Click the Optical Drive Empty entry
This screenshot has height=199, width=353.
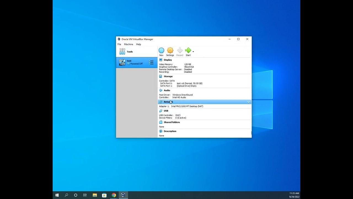coord(187,86)
